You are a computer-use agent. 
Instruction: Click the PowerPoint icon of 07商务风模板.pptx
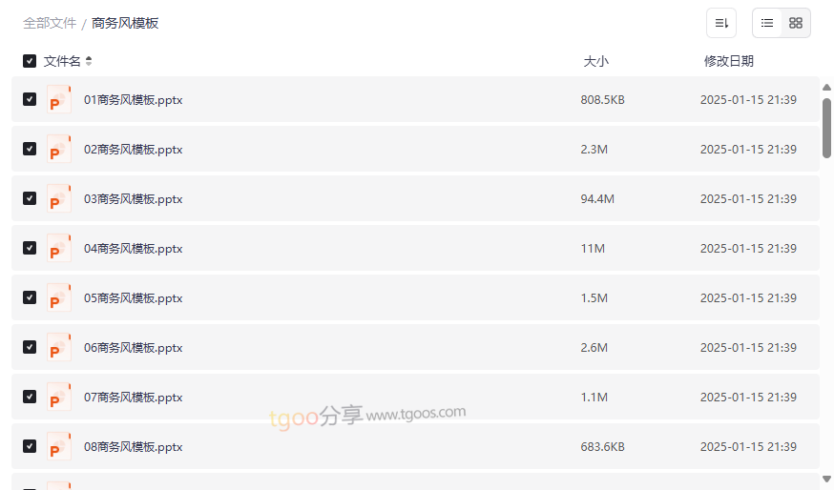tap(59, 398)
